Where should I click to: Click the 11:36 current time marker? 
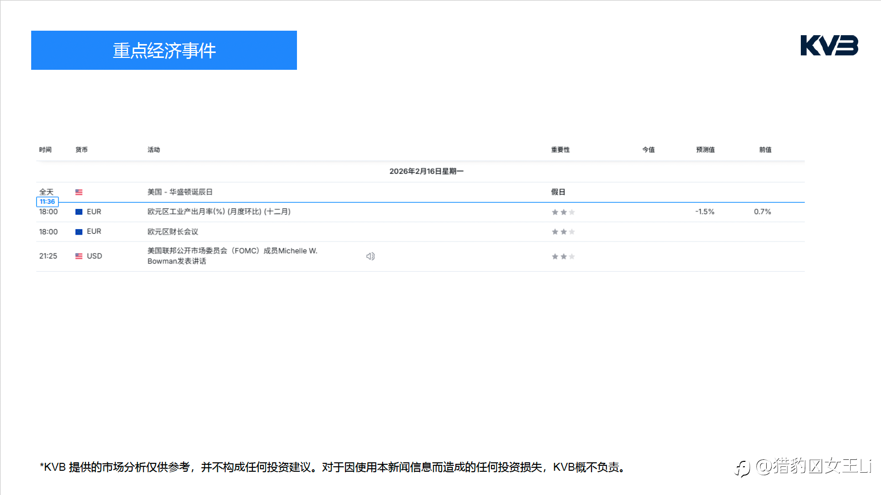48,201
